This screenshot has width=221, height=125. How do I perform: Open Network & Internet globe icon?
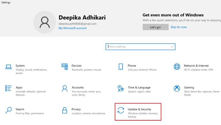[177, 67]
